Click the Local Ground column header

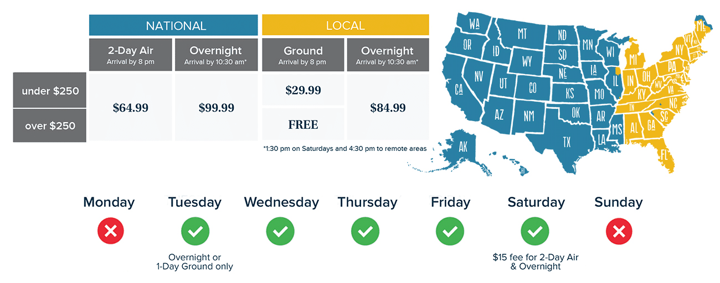pos(303,55)
